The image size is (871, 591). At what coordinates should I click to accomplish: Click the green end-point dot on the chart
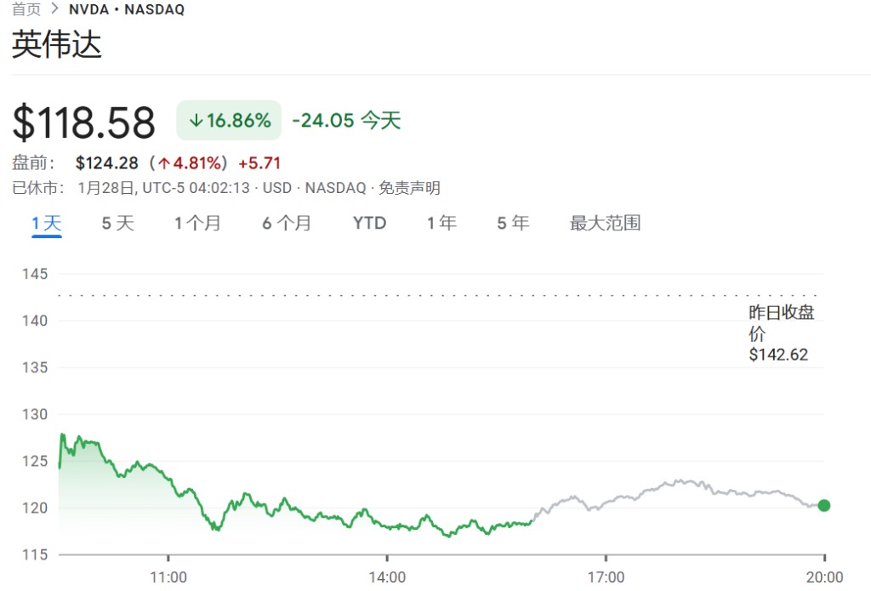pyautogui.click(x=823, y=505)
